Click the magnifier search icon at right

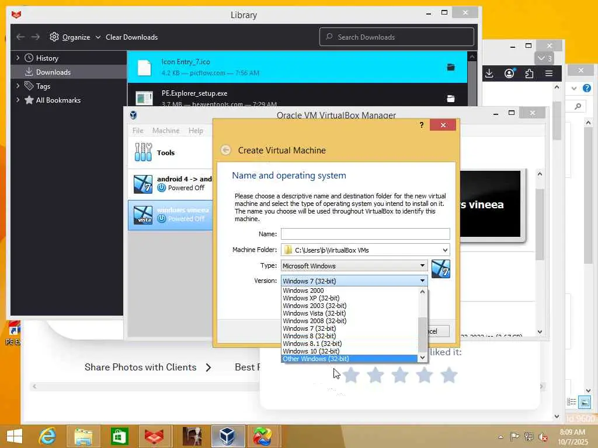578,106
